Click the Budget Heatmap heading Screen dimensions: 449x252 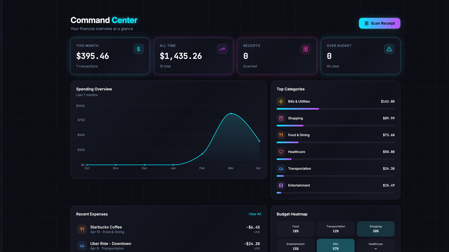point(292,214)
